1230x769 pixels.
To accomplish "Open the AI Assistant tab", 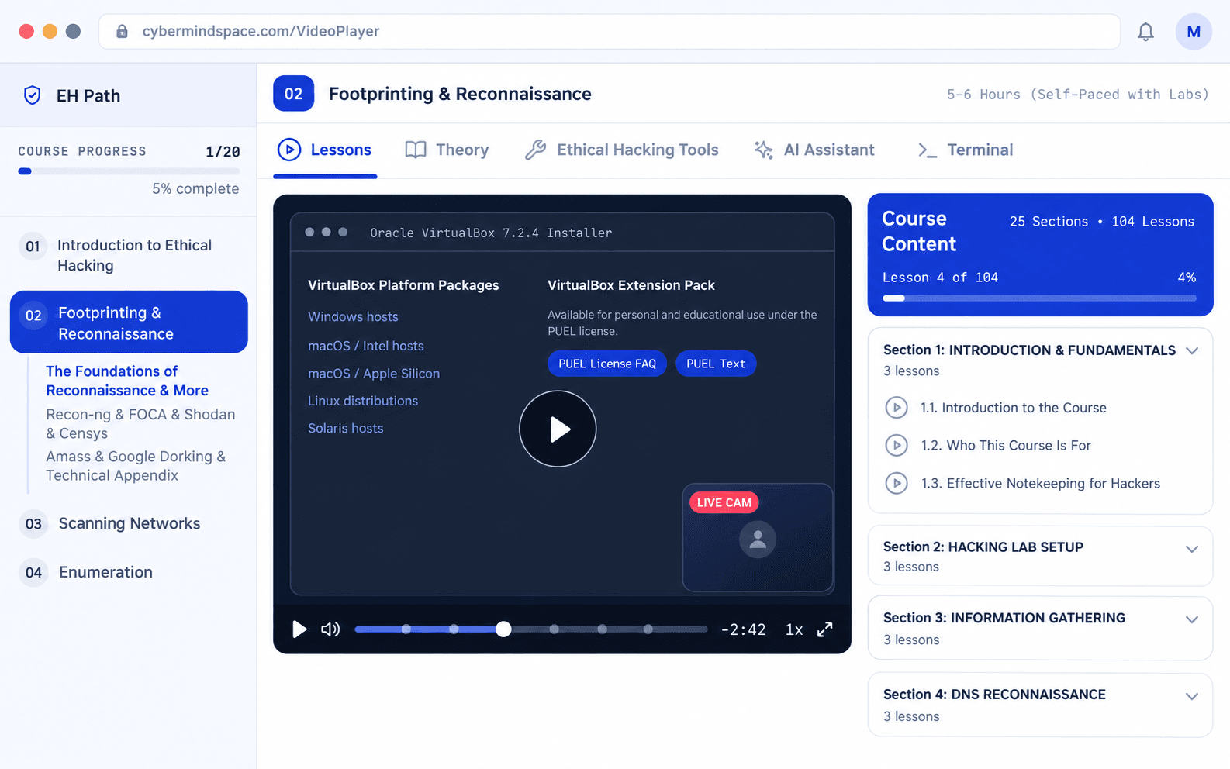I will [814, 150].
